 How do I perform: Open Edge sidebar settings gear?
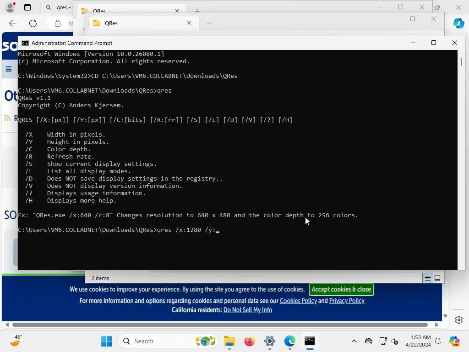(x=458, y=320)
